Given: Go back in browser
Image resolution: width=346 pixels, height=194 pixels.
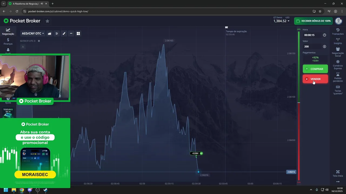Looking at the screenshot, I should click(4, 11).
